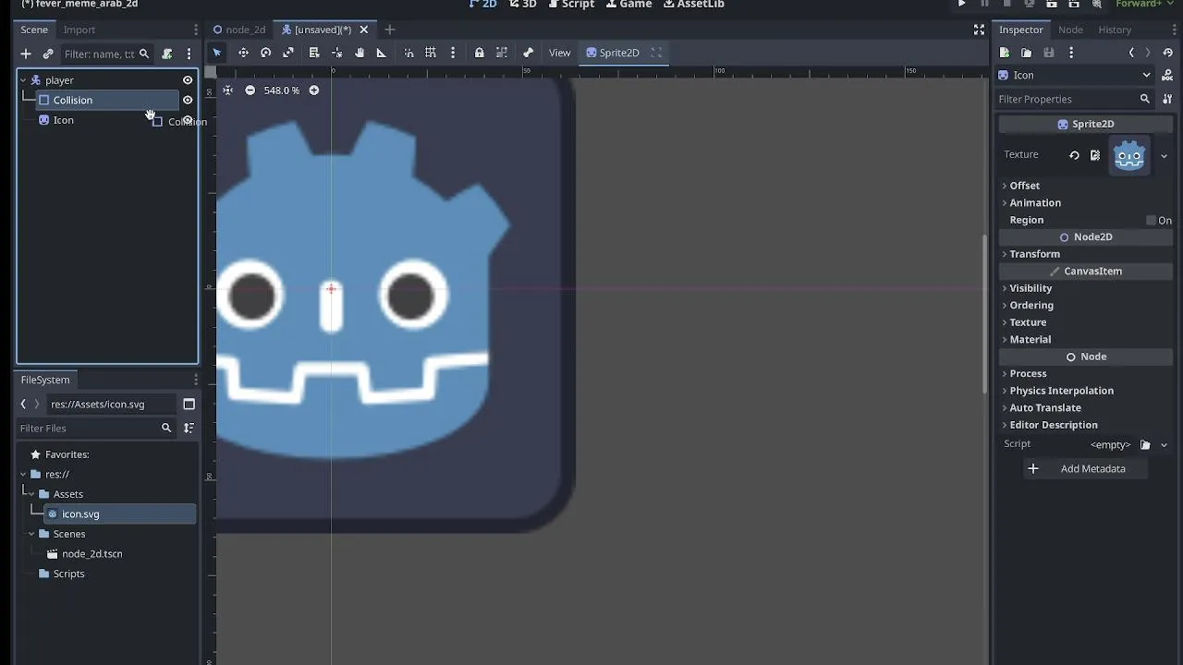
Task: Activate the Scale Mode tool
Action: point(288,53)
